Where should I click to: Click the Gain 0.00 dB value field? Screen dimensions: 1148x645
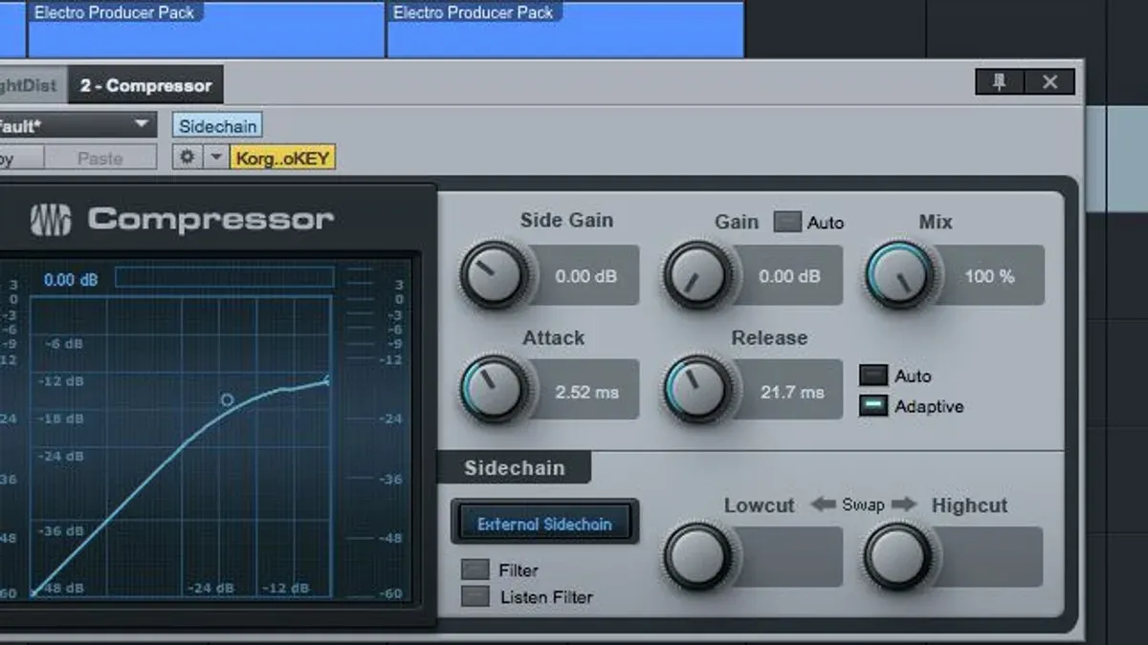tap(789, 276)
